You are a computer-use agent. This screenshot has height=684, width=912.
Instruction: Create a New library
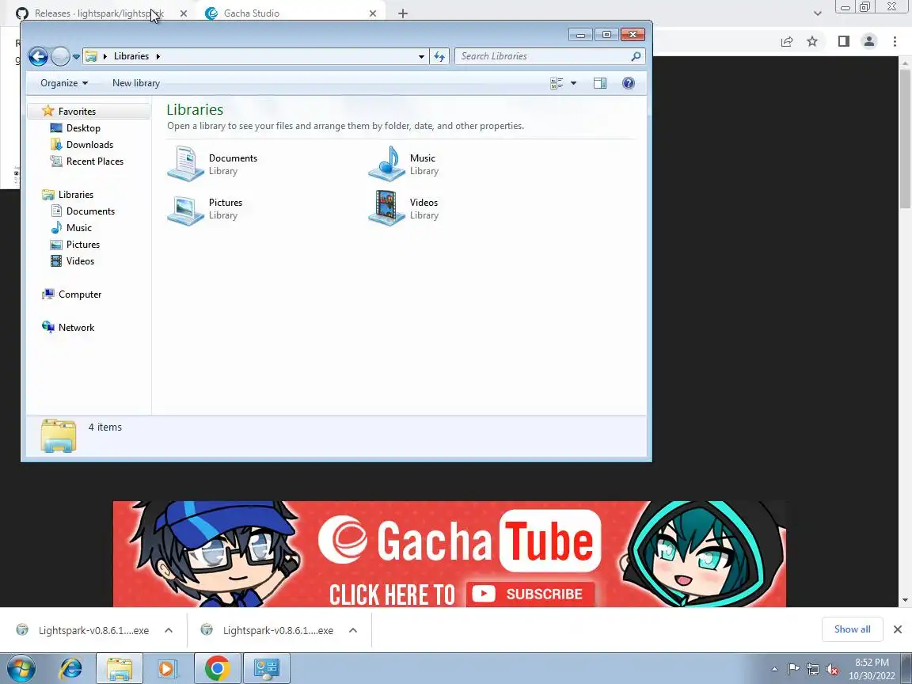coord(136,83)
